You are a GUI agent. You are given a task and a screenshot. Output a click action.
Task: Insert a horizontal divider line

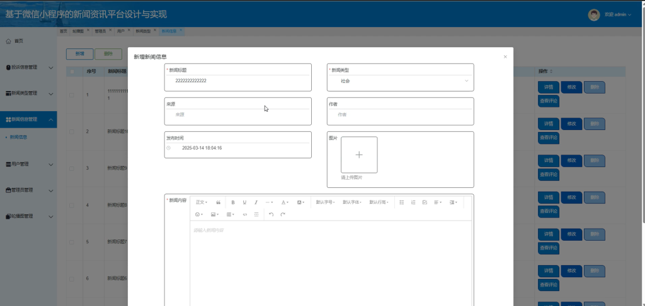(256, 214)
